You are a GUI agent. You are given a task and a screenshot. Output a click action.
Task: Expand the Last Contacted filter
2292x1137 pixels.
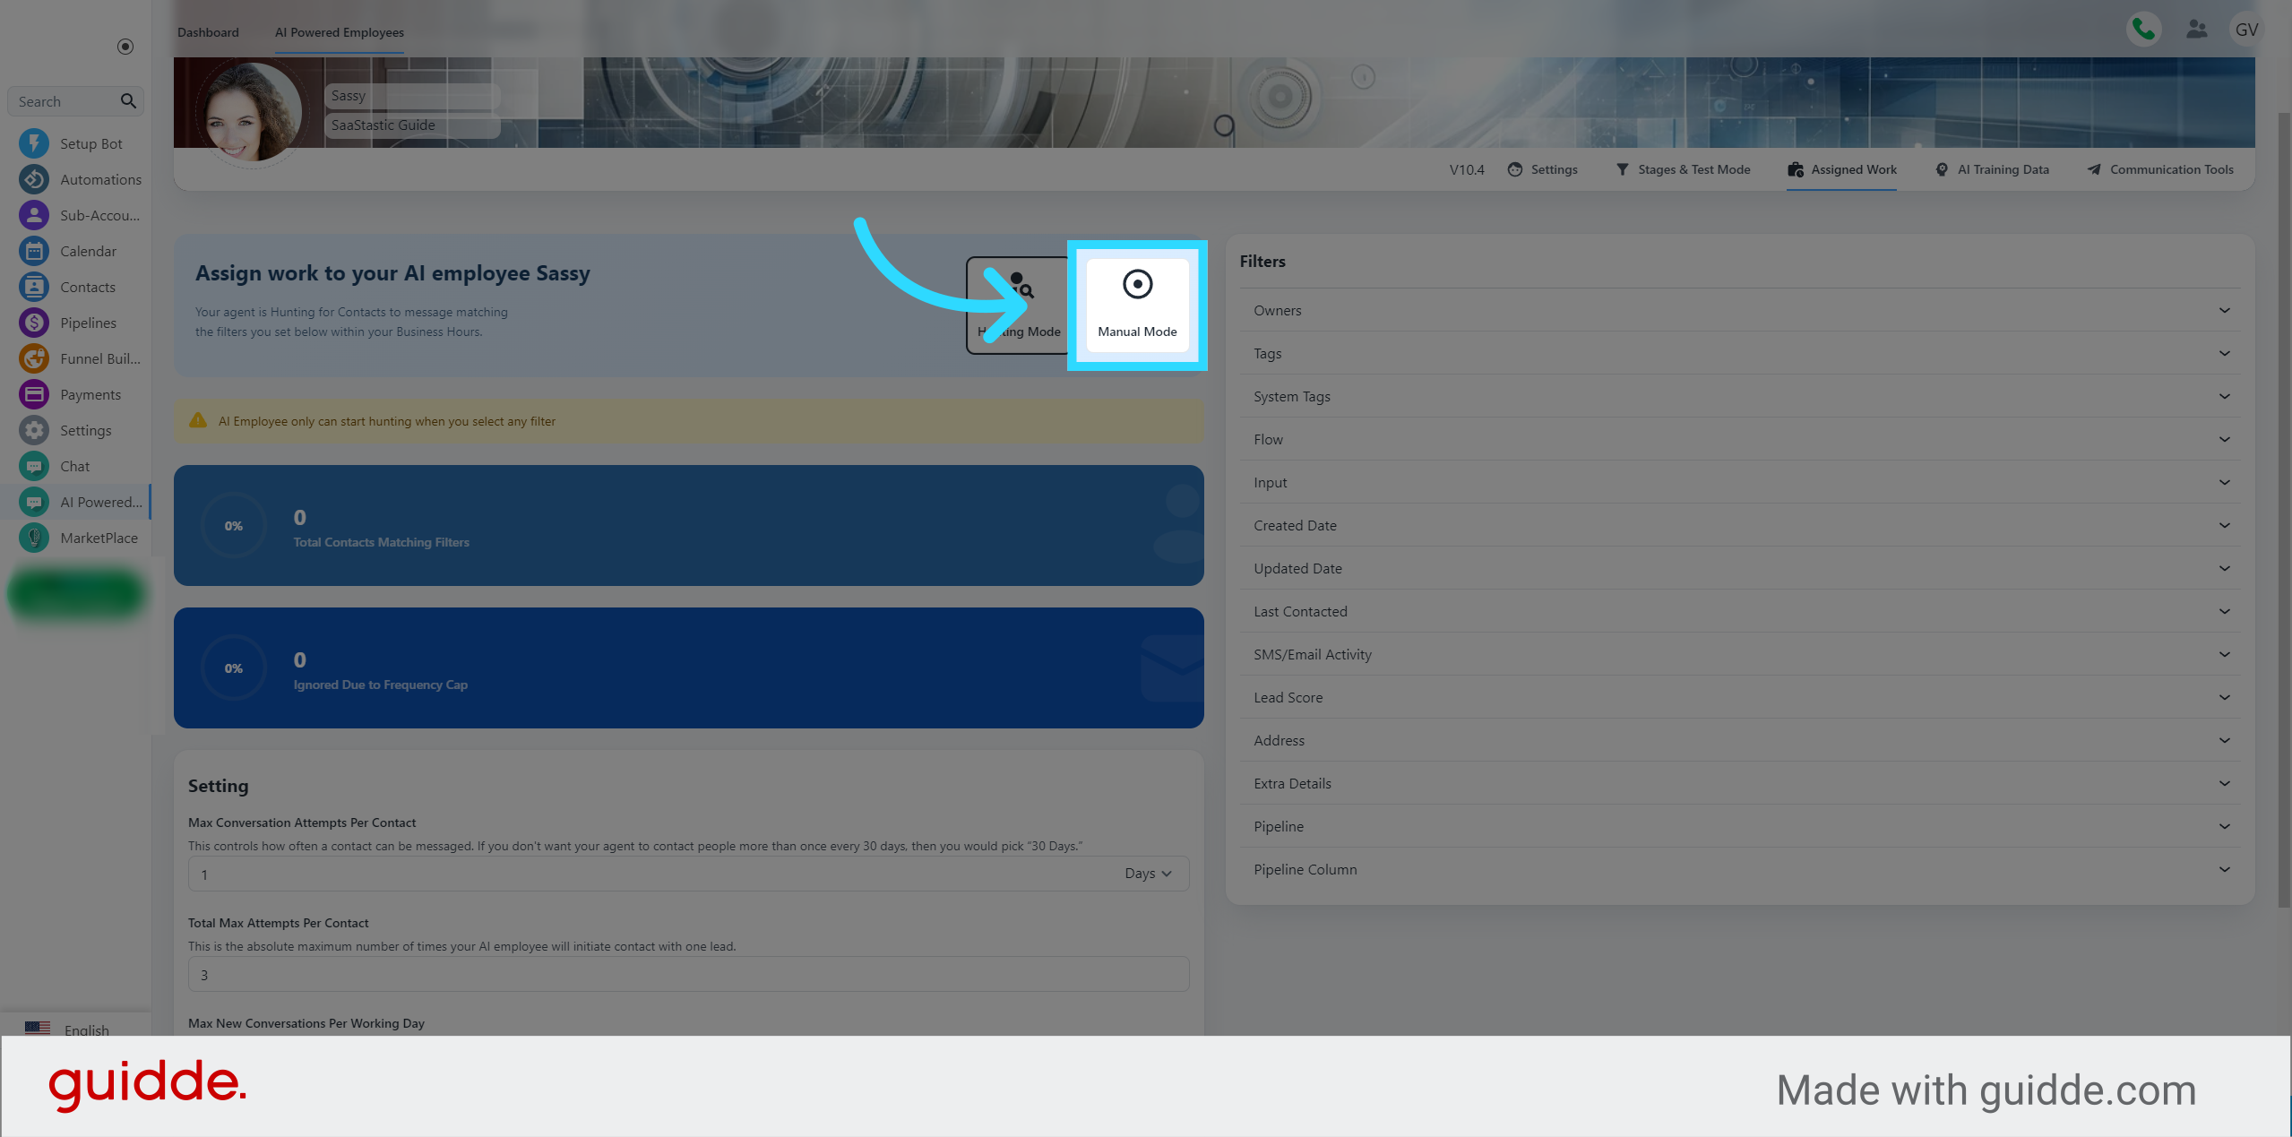(x=1740, y=611)
